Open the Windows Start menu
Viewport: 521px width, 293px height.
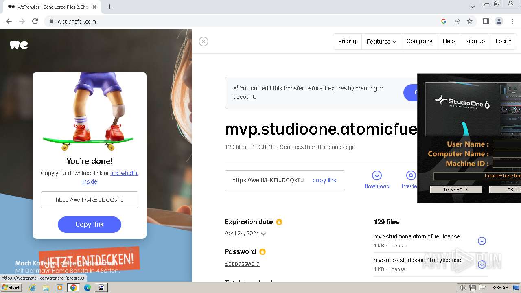click(x=11, y=288)
